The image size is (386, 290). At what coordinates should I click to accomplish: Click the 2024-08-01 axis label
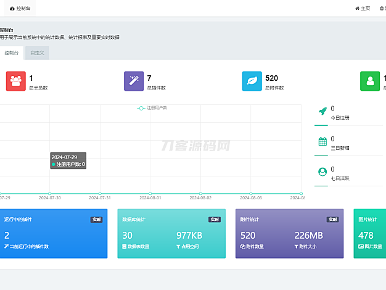click(150, 198)
